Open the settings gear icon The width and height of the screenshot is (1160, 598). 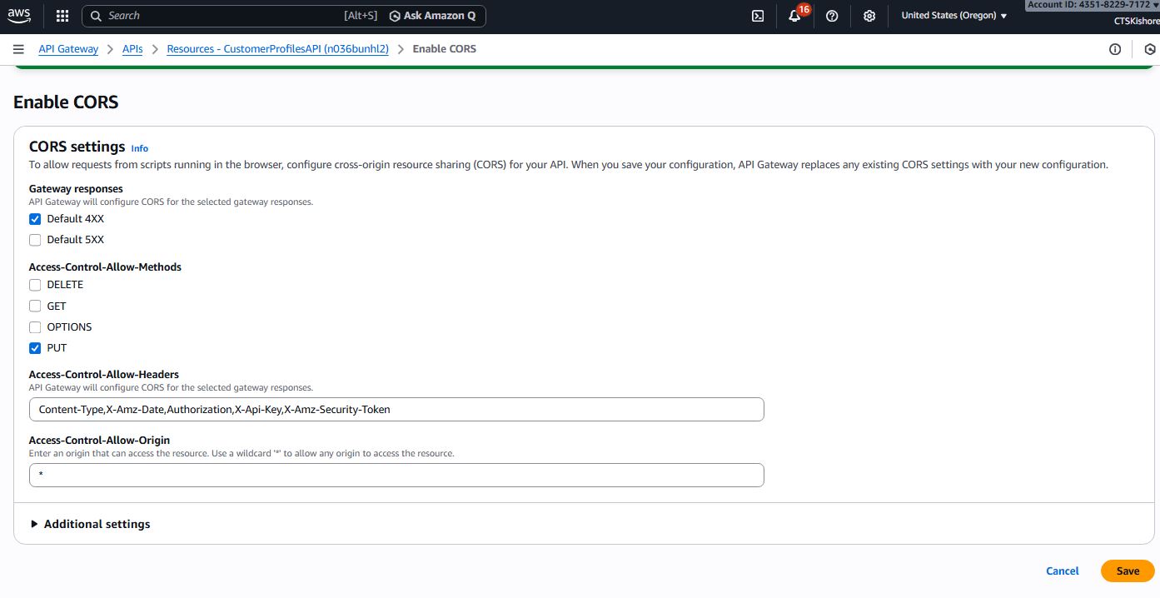pos(869,16)
